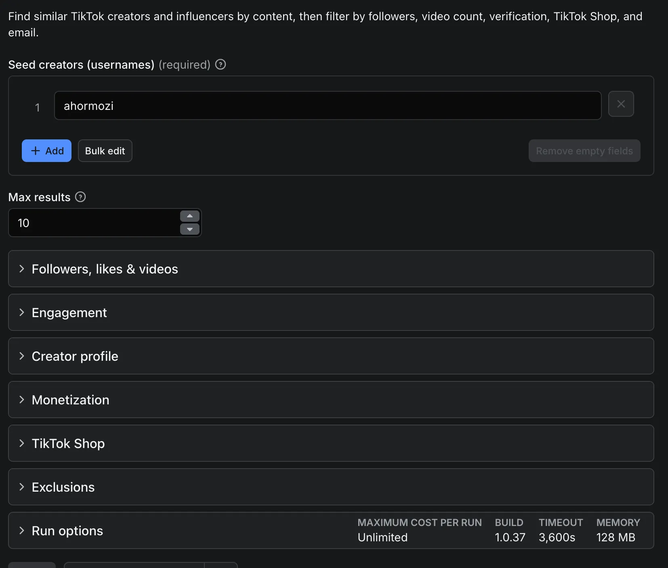Expand the TikTok Shop section

(331, 443)
